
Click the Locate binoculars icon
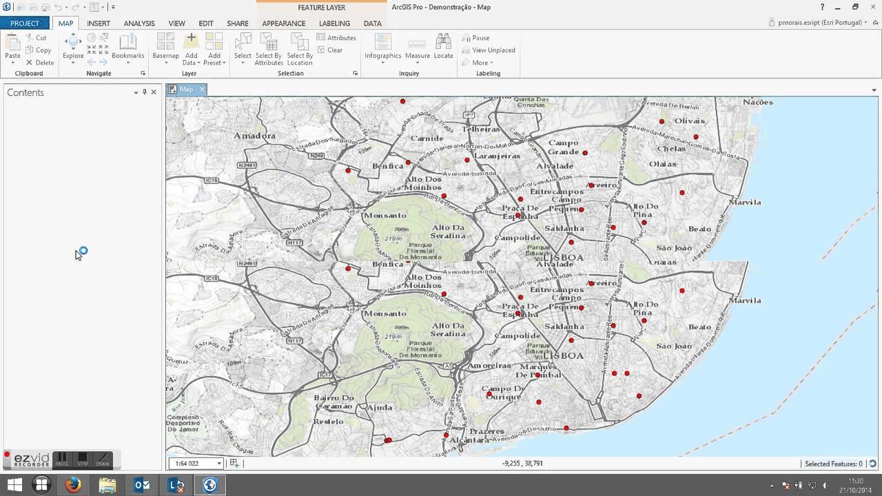click(x=443, y=41)
